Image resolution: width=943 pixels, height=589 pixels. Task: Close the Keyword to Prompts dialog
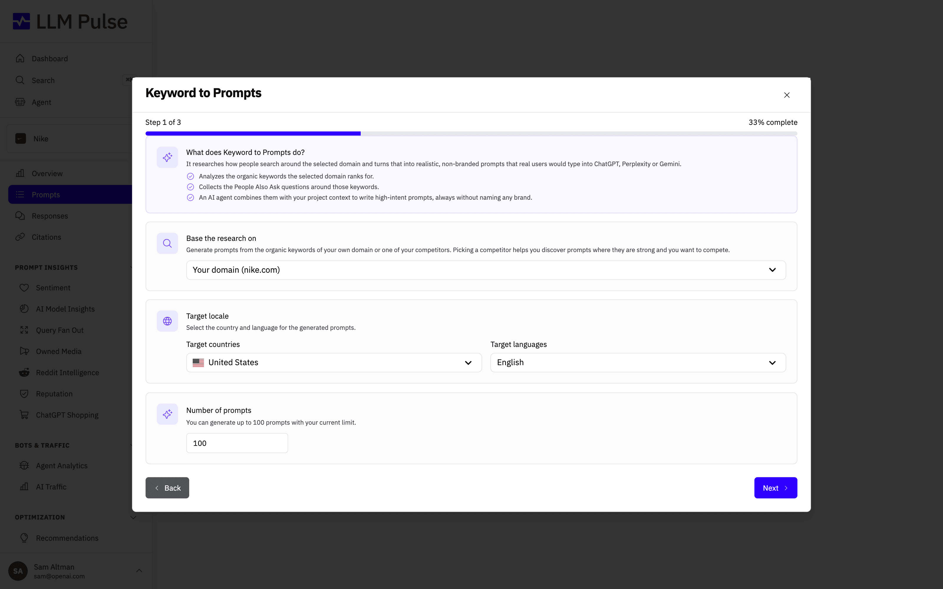pos(787,95)
